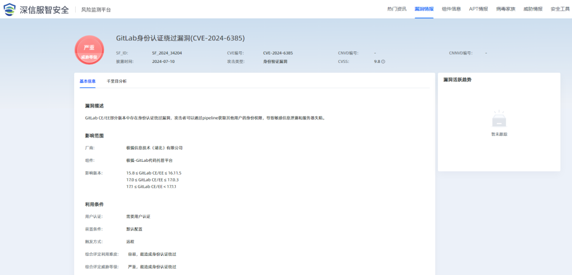Click the 影响版本 field label
Viewport: 572px width, 275px height.
click(94, 173)
